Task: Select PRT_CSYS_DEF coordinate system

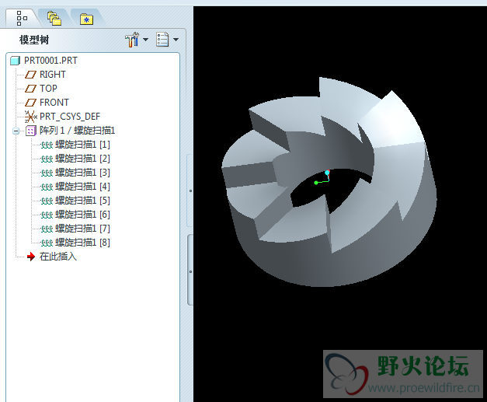Action: [70, 117]
